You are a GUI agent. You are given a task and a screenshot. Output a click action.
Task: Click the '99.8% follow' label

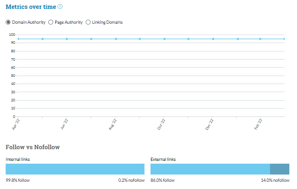(18, 180)
